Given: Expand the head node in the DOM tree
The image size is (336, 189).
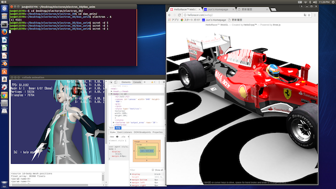Looking at the screenshot, I should 112,91.
